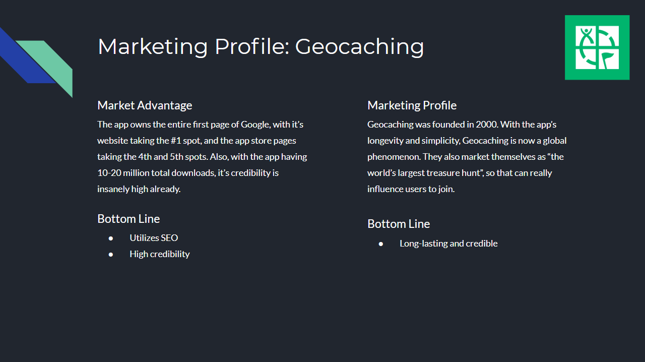Click the 'Utilizes SEO' bullet text
This screenshot has height=362, width=645.
point(154,238)
